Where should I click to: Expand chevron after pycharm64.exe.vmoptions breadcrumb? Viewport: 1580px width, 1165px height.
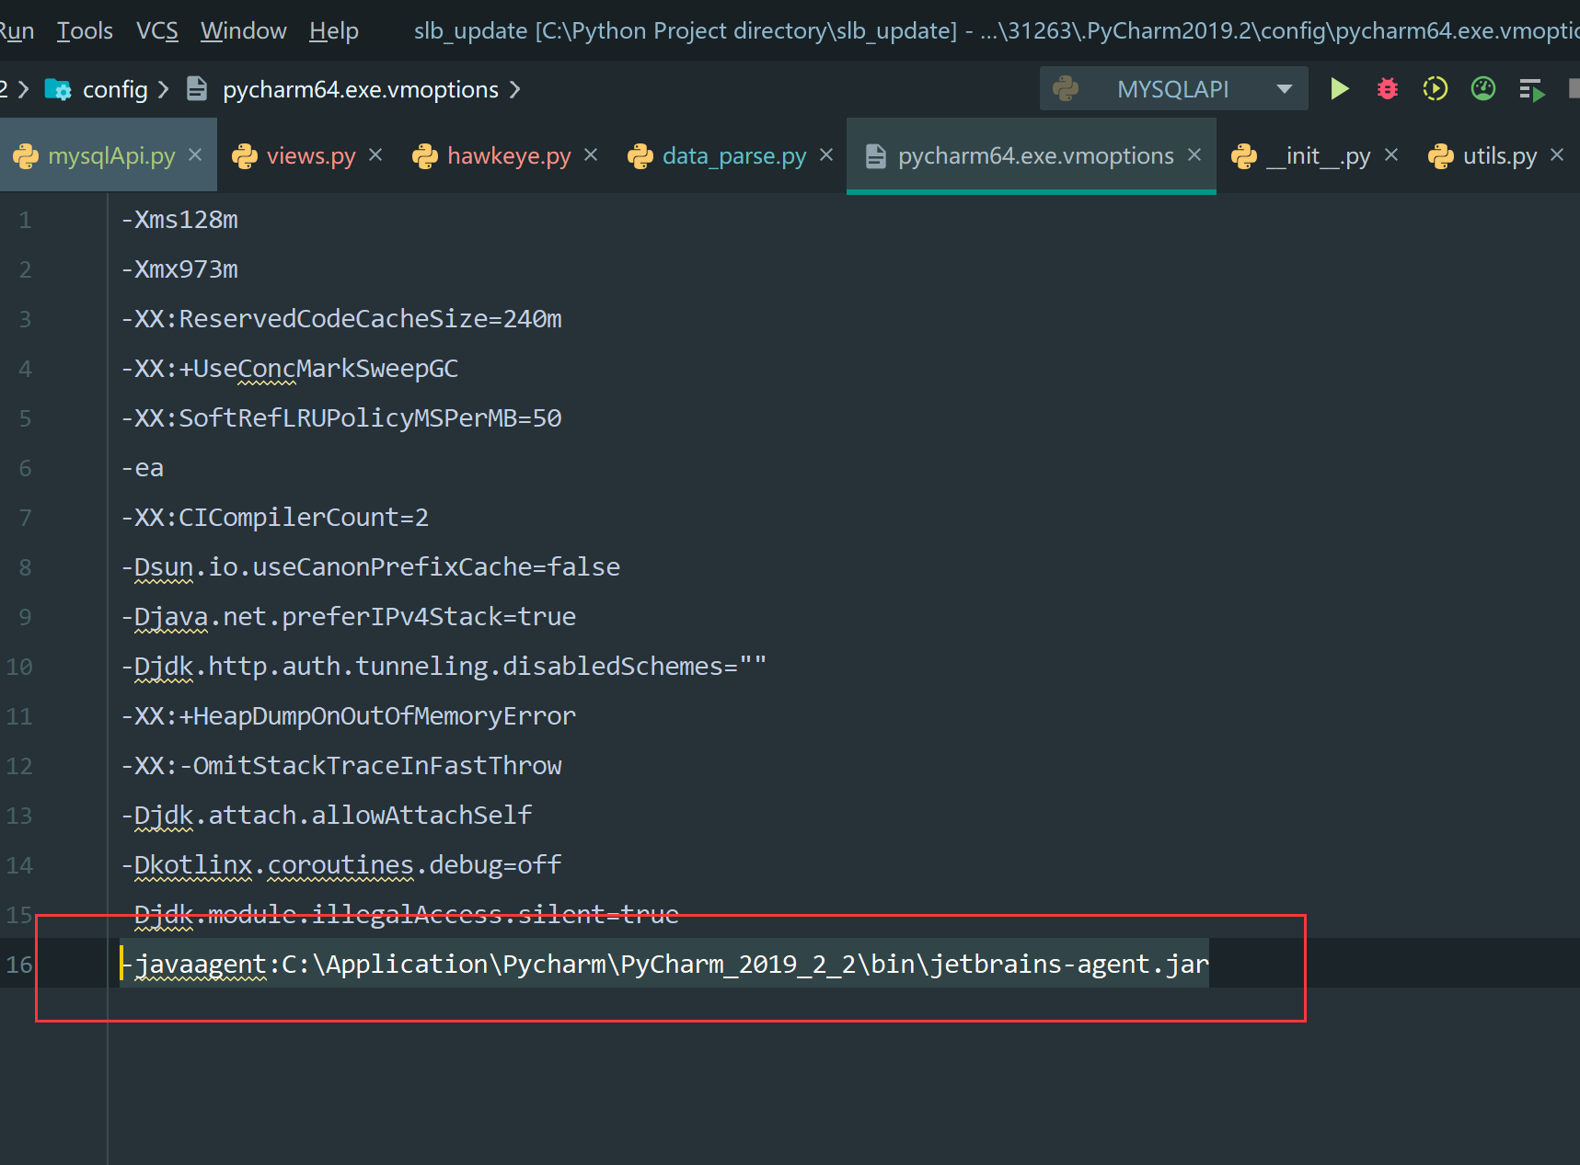(x=515, y=89)
